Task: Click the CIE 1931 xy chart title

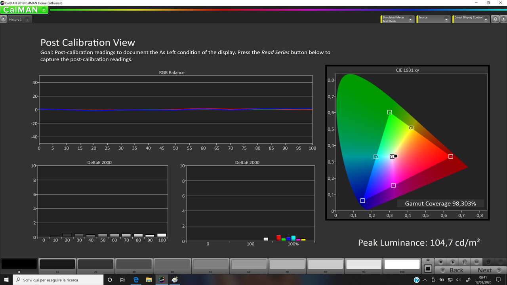Action: pos(407,70)
